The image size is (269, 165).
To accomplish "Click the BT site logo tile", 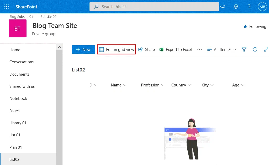I will coord(18,28).
